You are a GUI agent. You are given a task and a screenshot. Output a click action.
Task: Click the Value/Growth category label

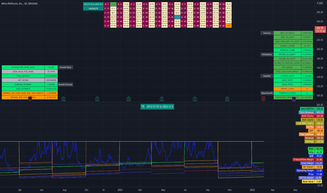267,93
